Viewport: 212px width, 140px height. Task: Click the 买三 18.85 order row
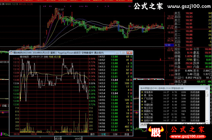click(193, 38)
